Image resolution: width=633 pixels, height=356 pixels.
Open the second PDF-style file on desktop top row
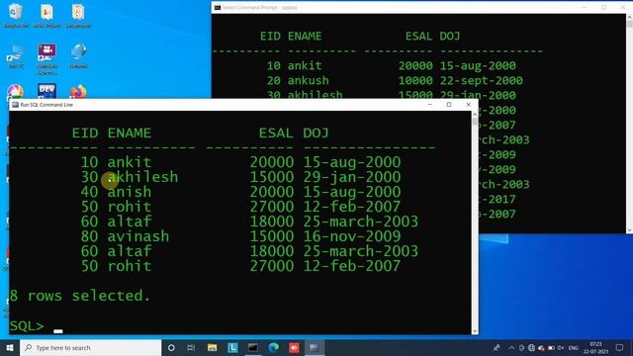point(46,16)
